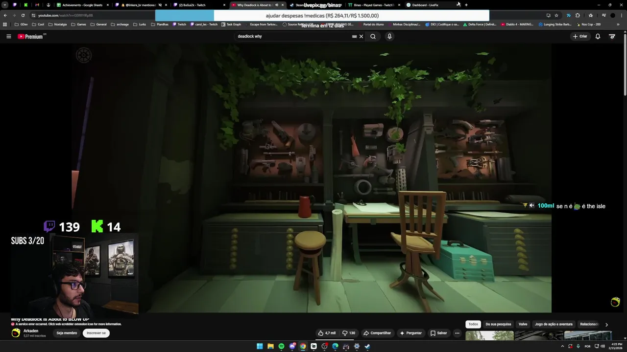Go back with the browser back arrow

5,15
